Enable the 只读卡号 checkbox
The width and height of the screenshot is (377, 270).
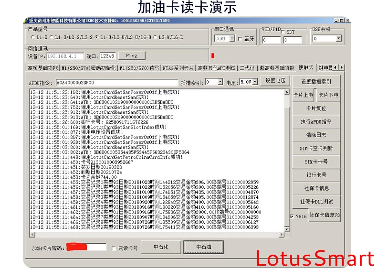(114, 248)
